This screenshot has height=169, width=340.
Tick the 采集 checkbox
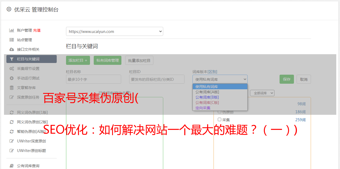[220, 120]
